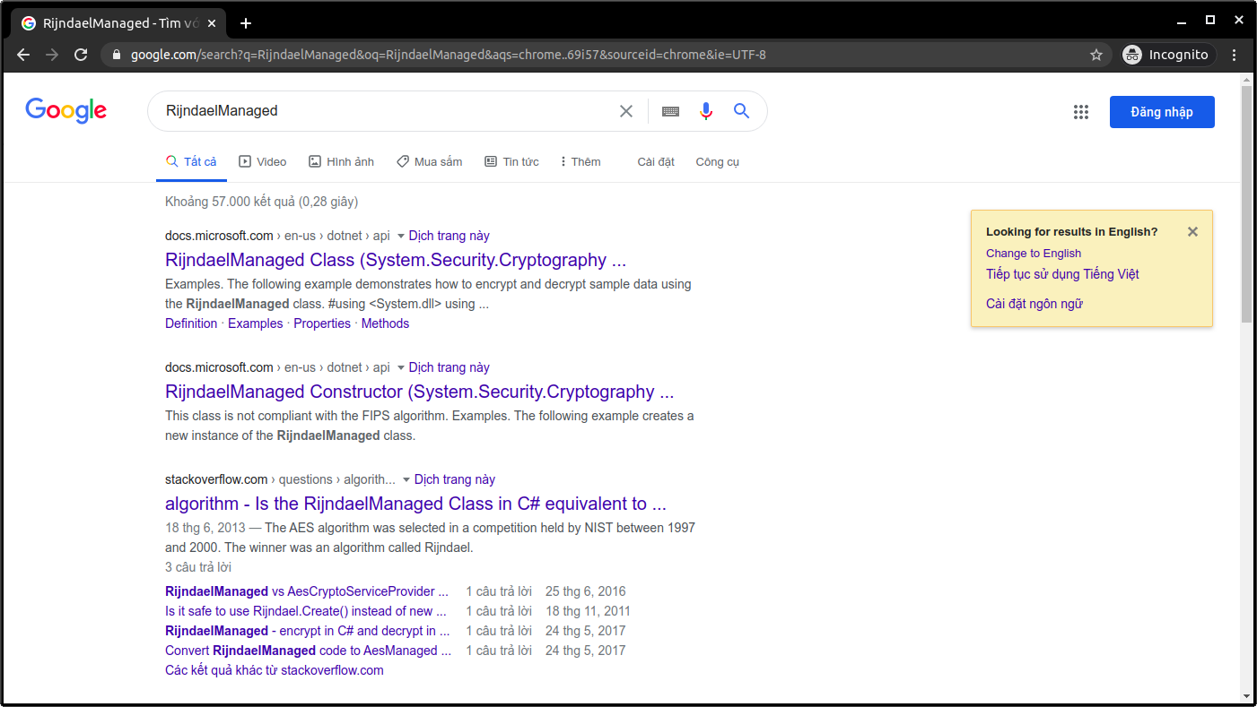This screenshot has height=707, width=1257.
Task: Click the browser forward arrow
Action: [52, 55]
